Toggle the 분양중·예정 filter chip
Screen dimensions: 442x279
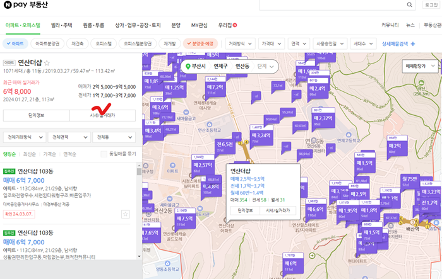pos(200,44)
